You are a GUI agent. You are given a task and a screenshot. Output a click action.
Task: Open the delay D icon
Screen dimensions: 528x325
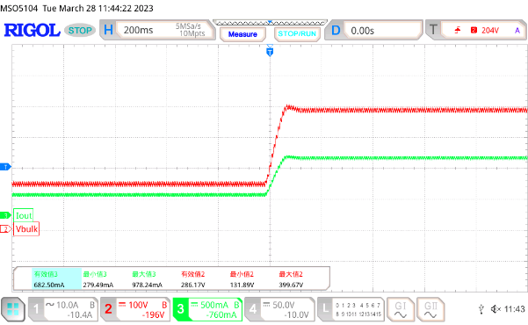[336, 31]
